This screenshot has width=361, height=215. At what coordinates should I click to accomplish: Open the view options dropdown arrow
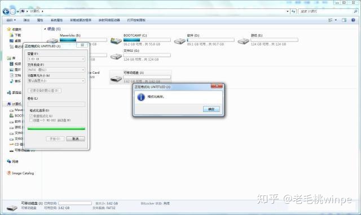[336, 20]
